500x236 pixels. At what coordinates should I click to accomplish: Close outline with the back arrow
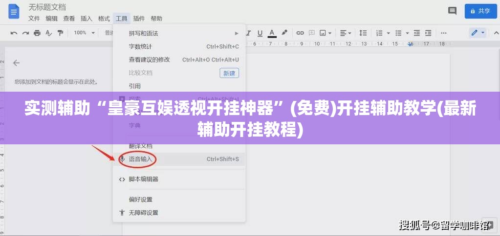(x=16, y=63)
